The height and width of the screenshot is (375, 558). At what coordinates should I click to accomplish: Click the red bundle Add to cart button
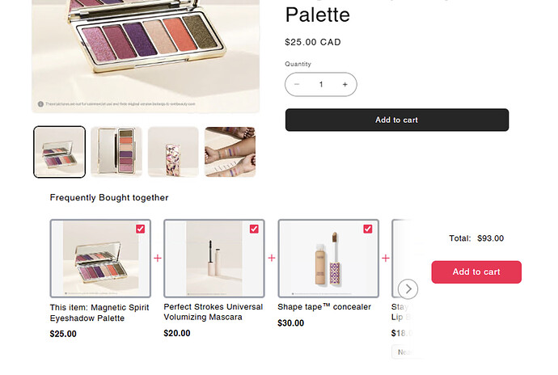click(x=476, y=272)
